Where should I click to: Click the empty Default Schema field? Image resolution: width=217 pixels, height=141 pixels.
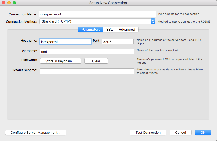pyautogui.click(x=87, y=71)
